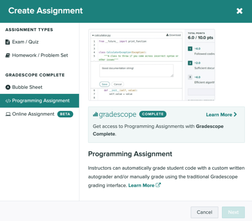Click the BETA badge
Viewport: 252px width, 221px height.
[65, 114]
